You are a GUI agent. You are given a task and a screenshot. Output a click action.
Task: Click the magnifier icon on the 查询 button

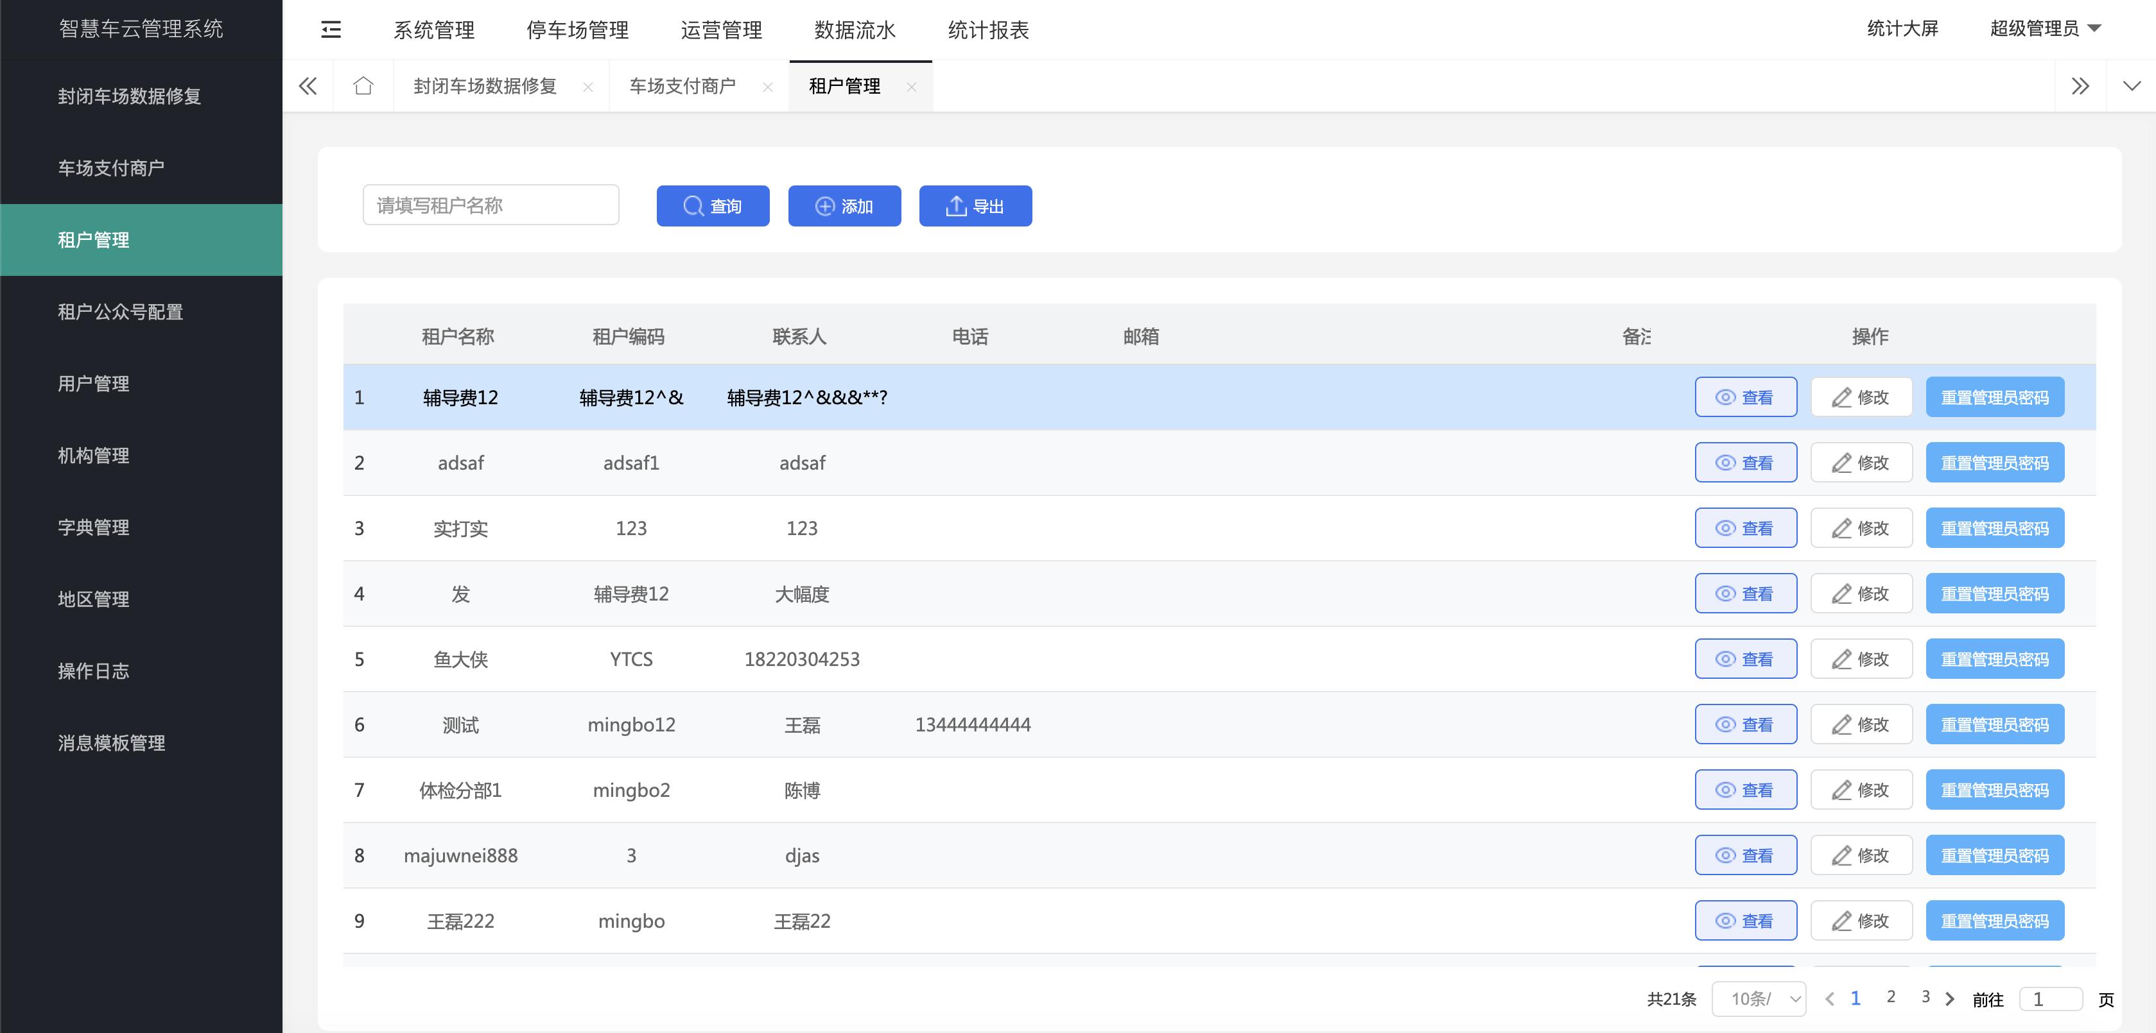[692, 206]
